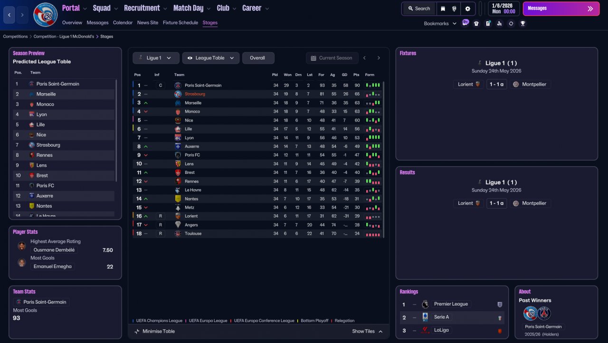The image size is (608, 343).
Task: Click the Competitions breadcrumb link
Action: [x=15, y=37]
